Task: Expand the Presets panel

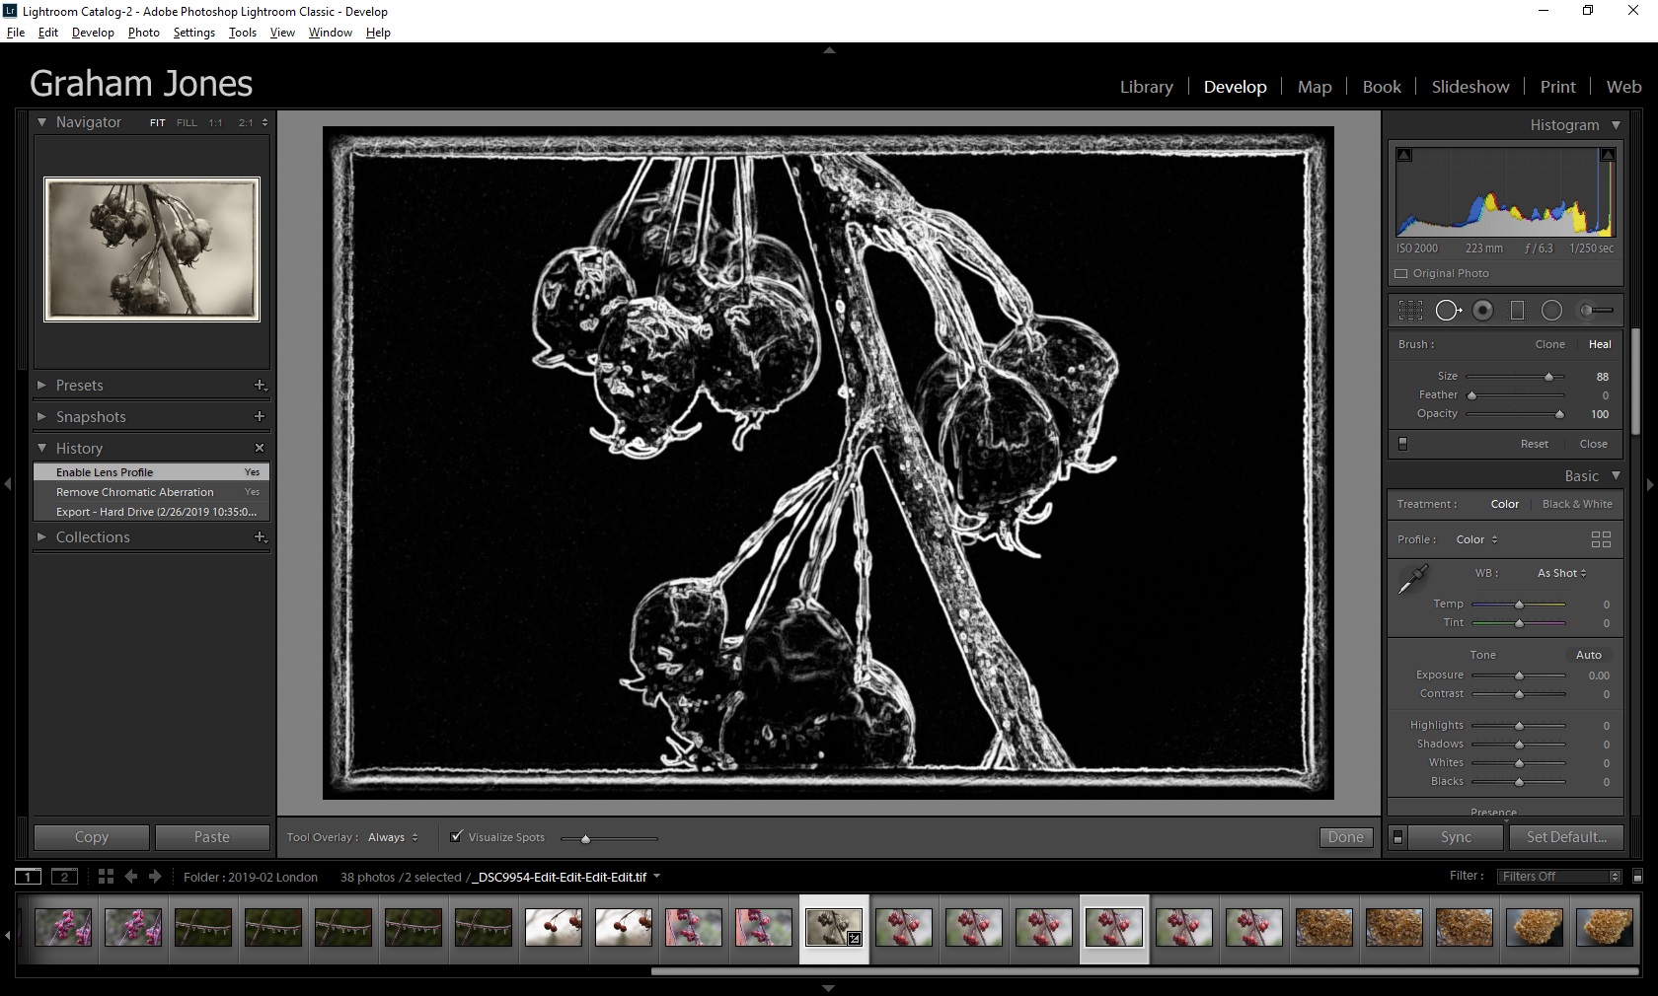Action: click(79, 386)
